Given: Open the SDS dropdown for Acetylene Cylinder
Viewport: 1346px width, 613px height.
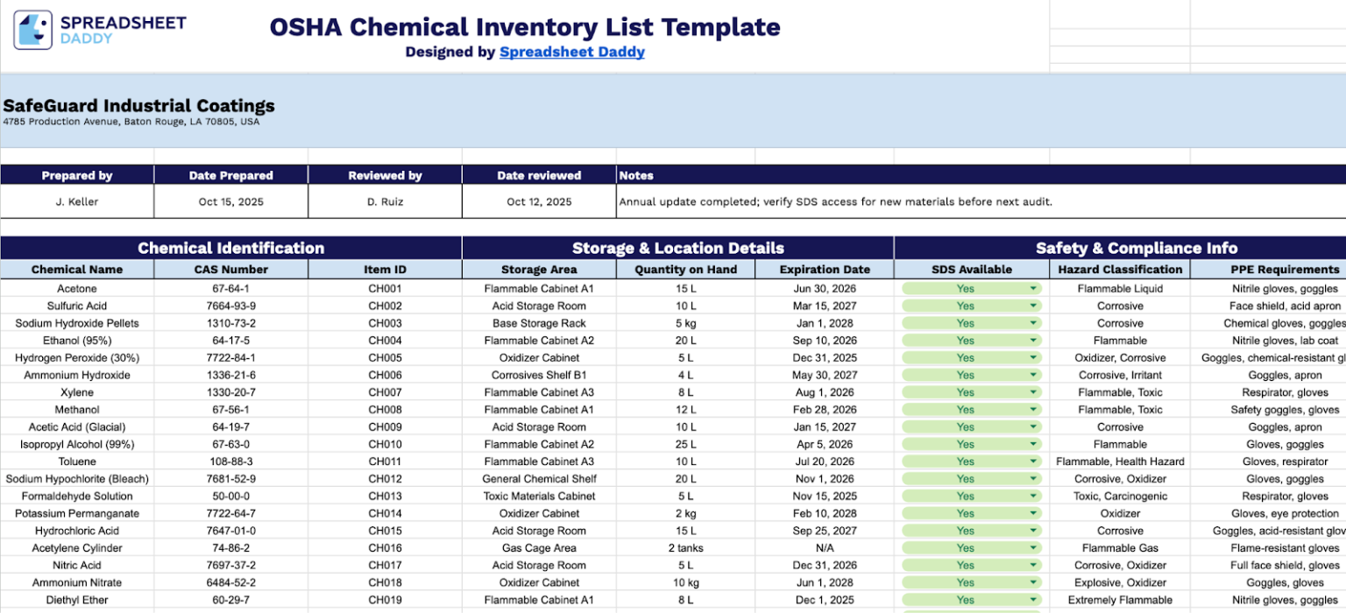Looking at the screenshot, I should (1032, 547).
